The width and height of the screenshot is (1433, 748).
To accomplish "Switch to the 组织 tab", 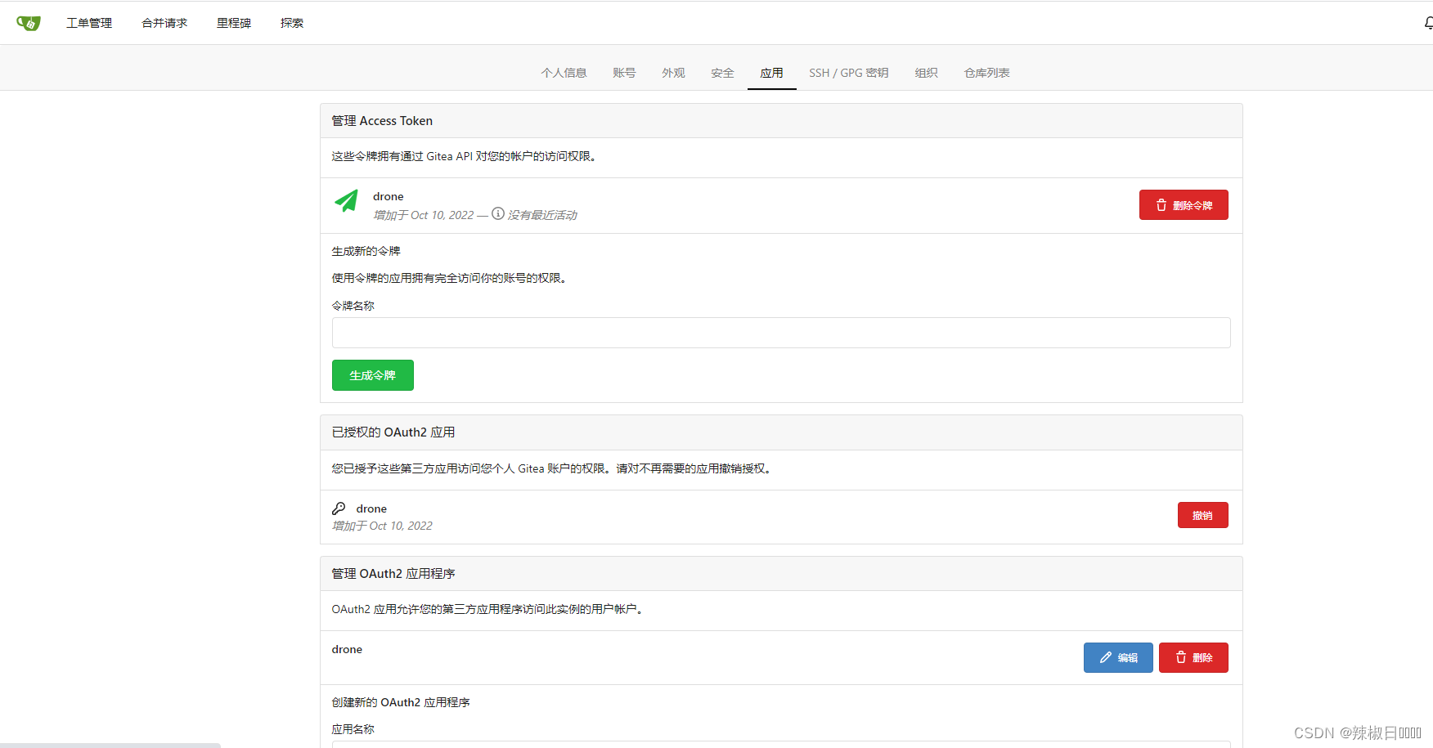I will coord(925,73).
